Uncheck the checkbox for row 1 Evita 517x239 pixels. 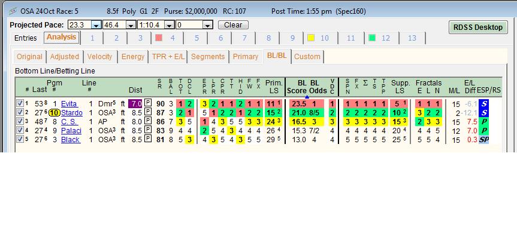(20, 104)
